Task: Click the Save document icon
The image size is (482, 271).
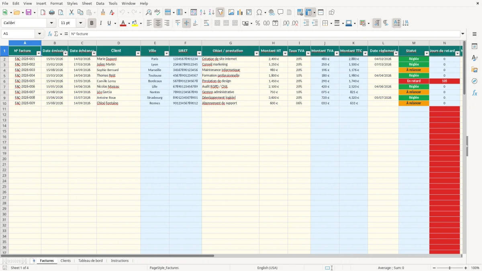Action: point(29,12)
